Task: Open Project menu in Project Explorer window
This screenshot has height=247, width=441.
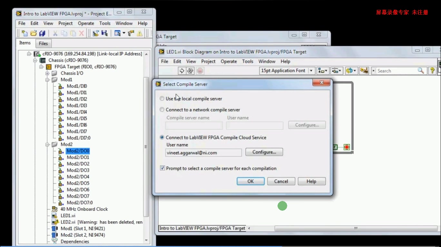Action: pyautogui.click(x=65, y=23)
